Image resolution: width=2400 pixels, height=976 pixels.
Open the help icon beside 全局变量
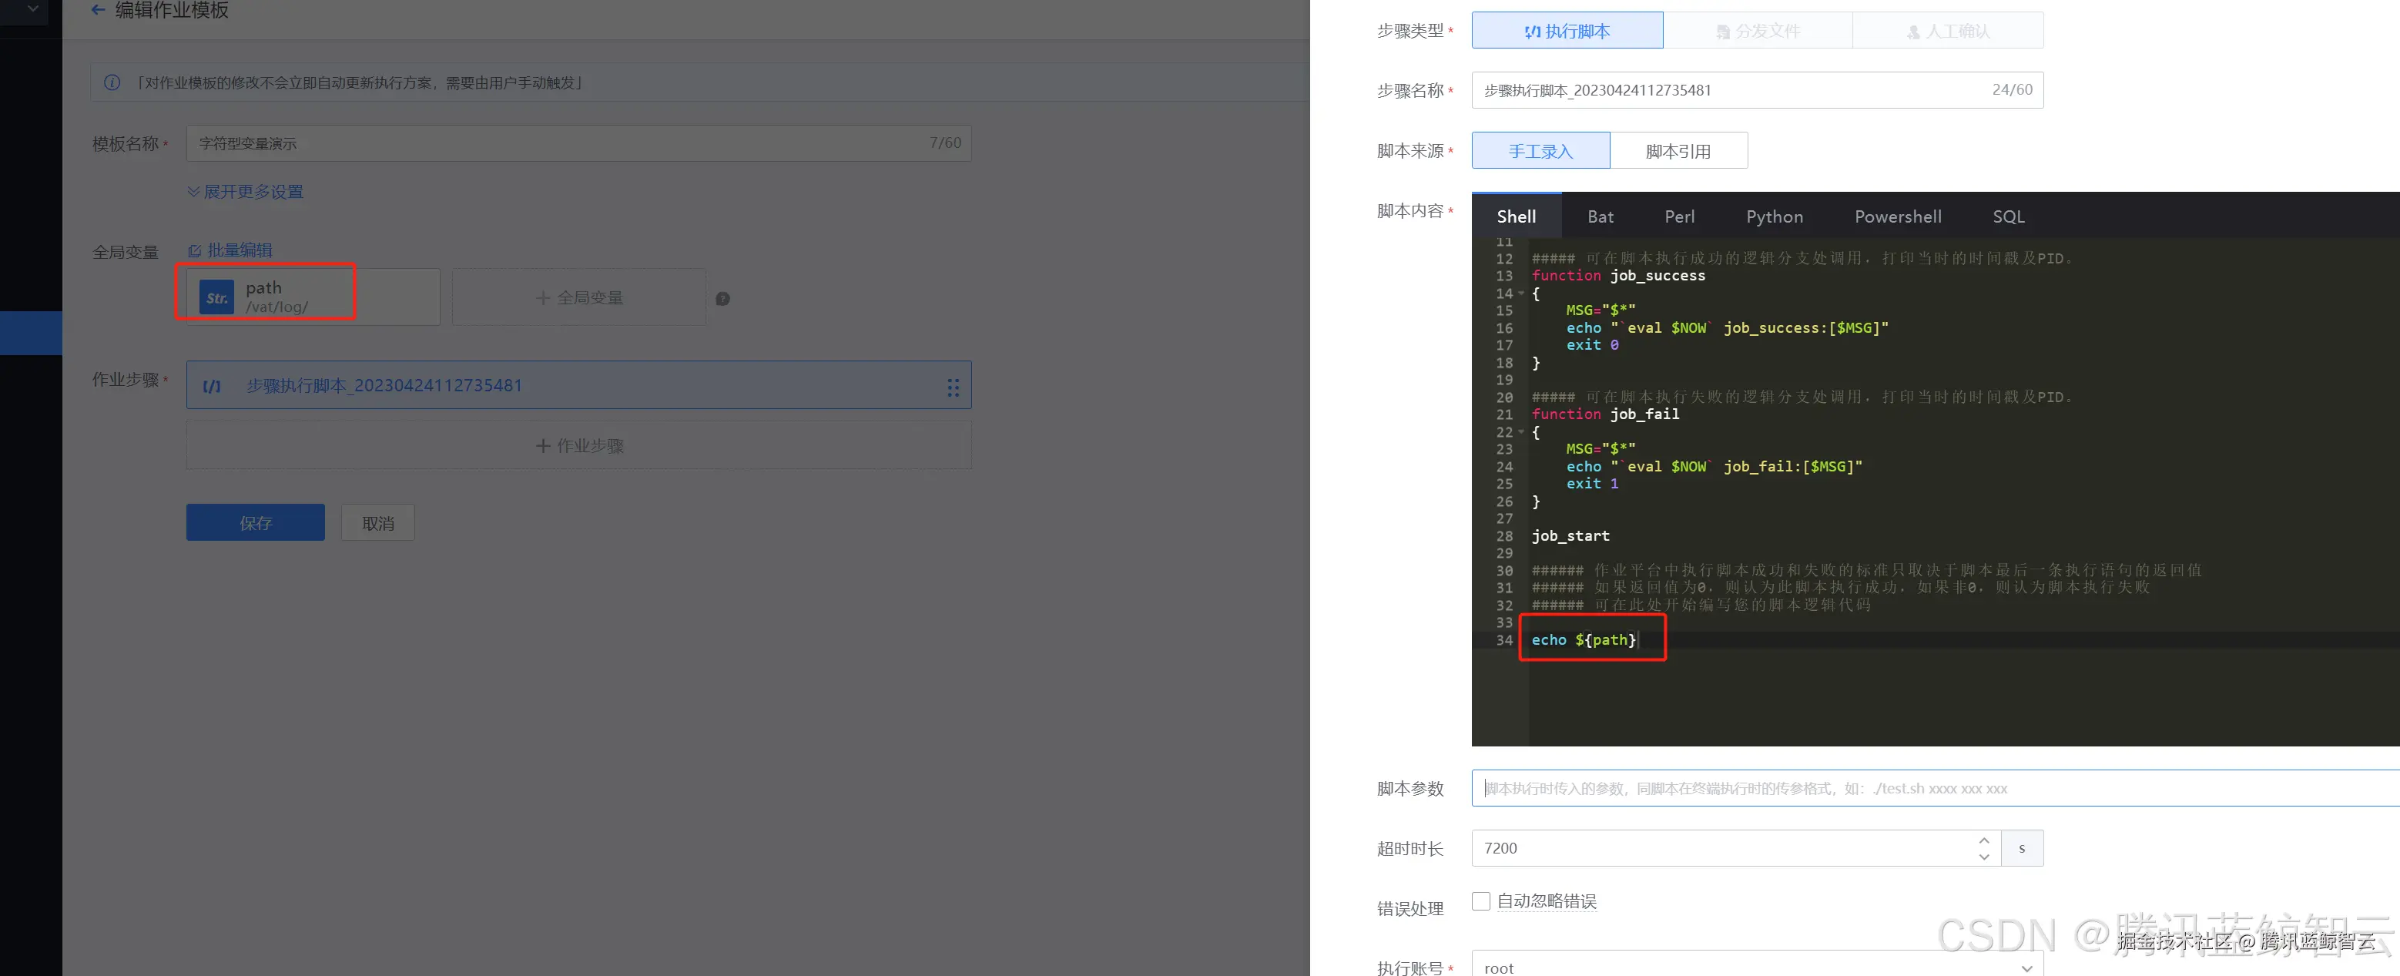722,299
